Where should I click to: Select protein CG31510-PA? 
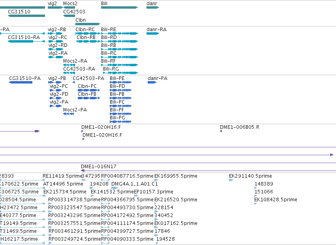(21, 82)
